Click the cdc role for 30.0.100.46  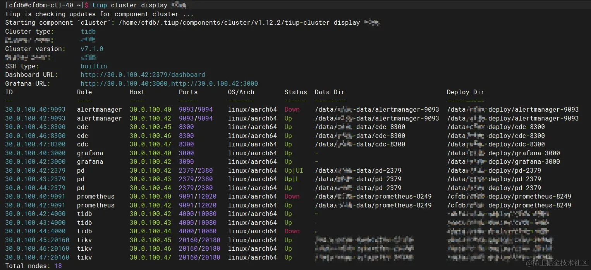click(x=82, y=136)
